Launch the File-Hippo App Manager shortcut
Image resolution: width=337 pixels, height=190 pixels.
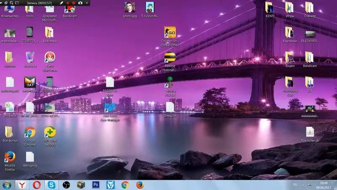[x=110, y=111]
